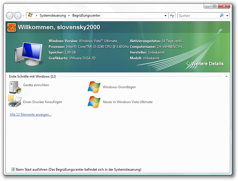Viewport: 238px width, 181px height.
Task: Click Windows logo beside Neues in Windows Vista
Action: (x=94, y=102)
